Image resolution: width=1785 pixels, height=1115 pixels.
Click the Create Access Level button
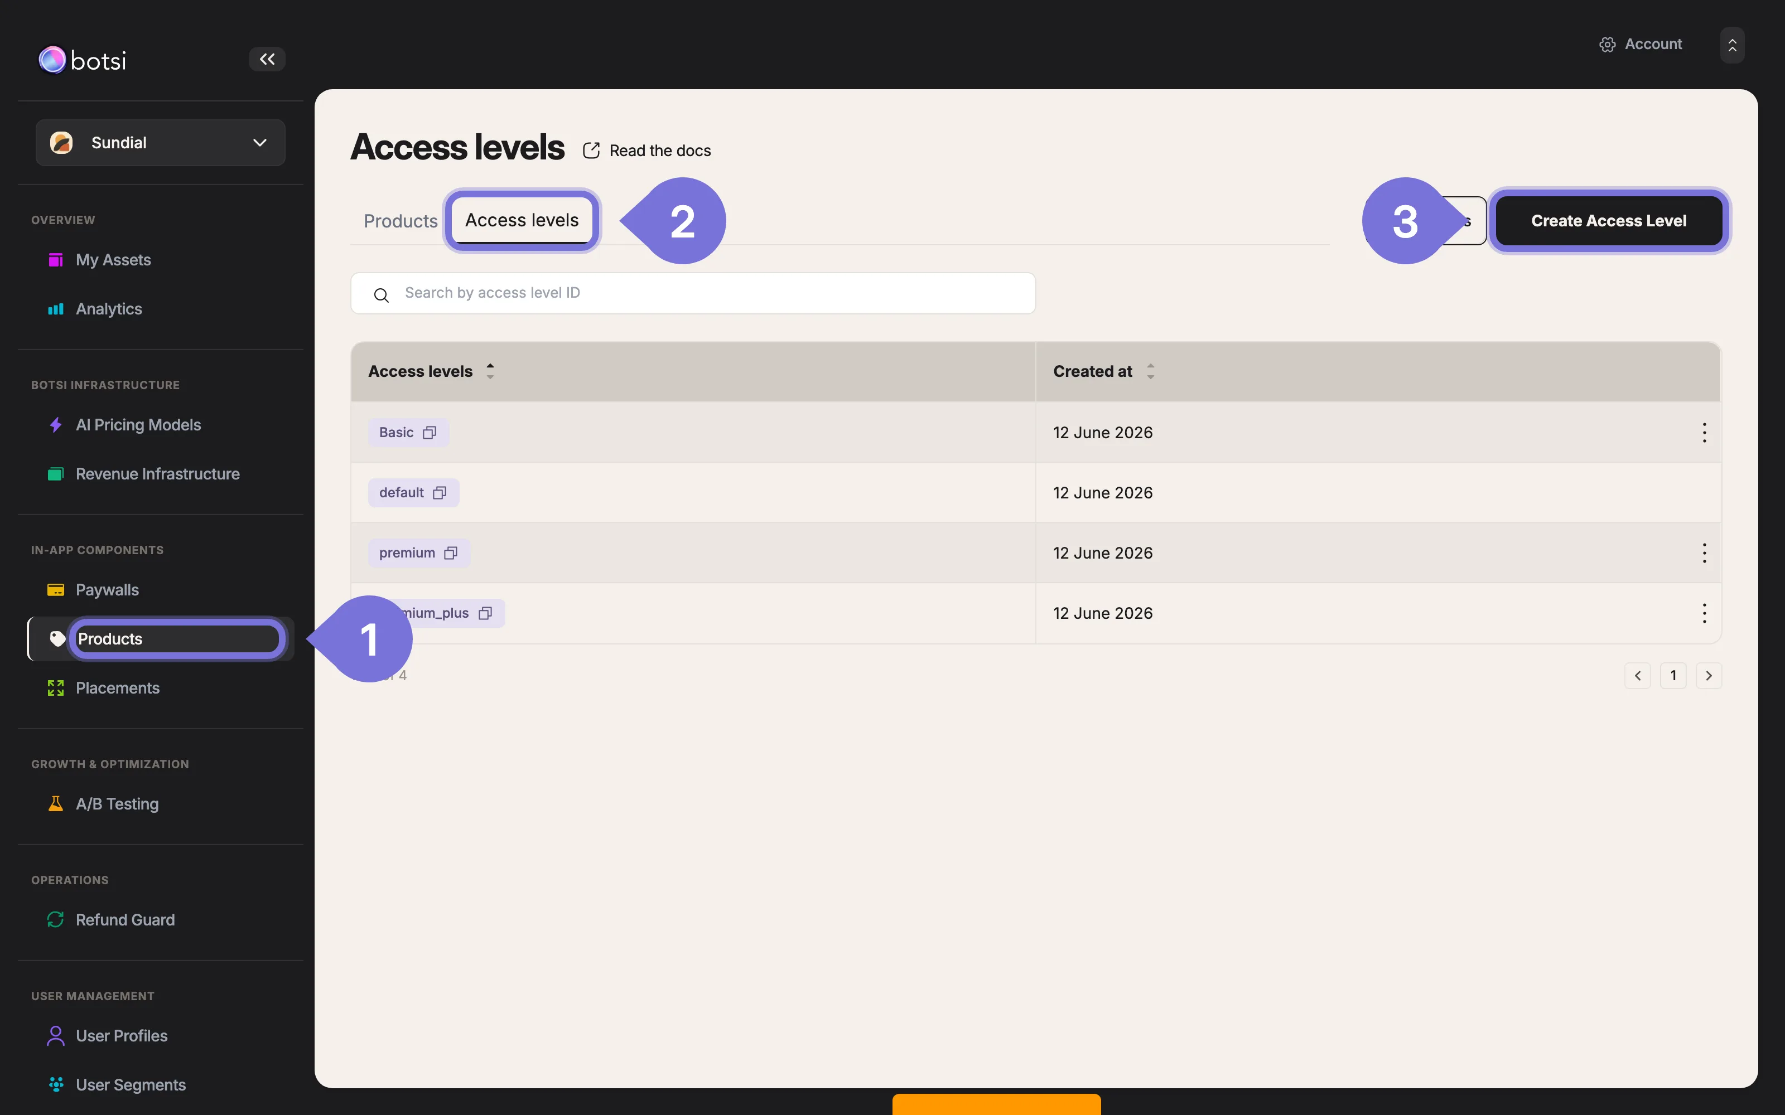(1608, 221)
